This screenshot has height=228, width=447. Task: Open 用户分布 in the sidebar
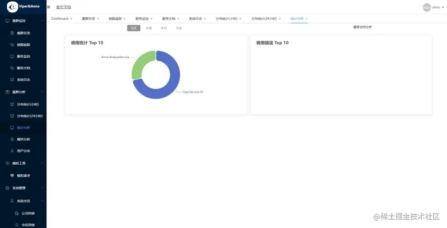coord(23,151)
